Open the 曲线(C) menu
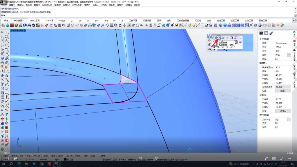Image resolution: width=297 pixels, height=167 pixels. (x=29, y=5)
